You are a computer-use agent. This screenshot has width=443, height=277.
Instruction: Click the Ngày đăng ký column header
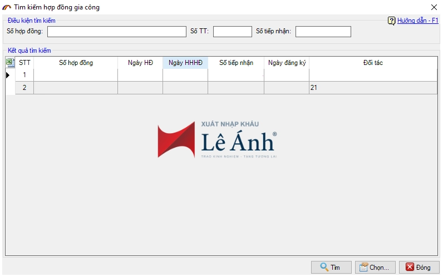pyautogui.click(x=287, y=63)
